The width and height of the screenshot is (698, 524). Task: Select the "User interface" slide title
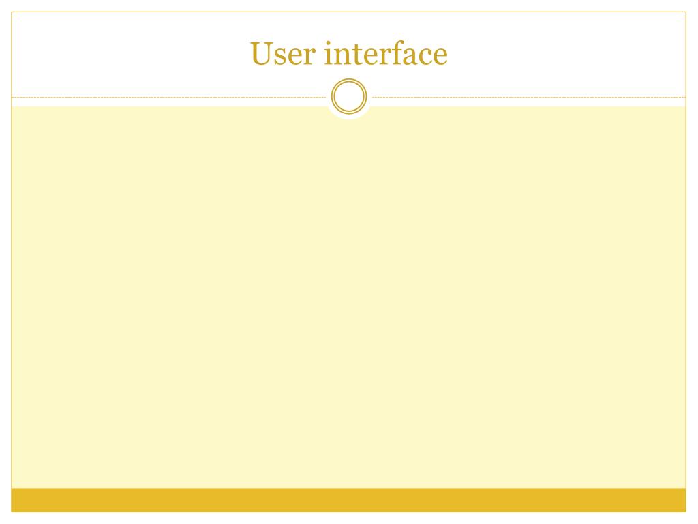(x=349, y=53)
